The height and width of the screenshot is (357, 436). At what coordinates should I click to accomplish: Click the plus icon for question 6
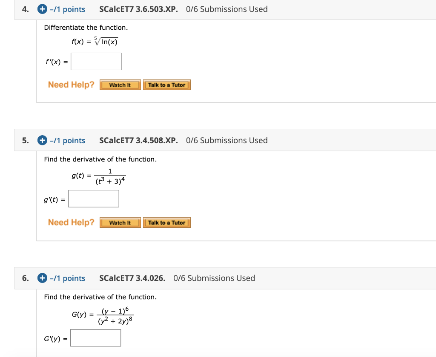(42, 278)
